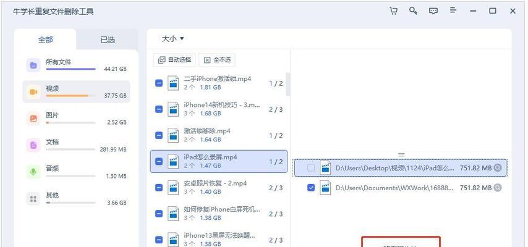Select the 所有文件 category 44.21 GB
This screenshot has width=528, height=247.
pyautogui.click(x=77, y=65)
